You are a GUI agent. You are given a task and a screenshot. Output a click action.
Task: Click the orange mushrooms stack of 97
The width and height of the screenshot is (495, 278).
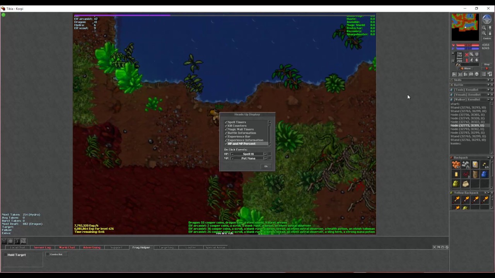coord(456,165)
